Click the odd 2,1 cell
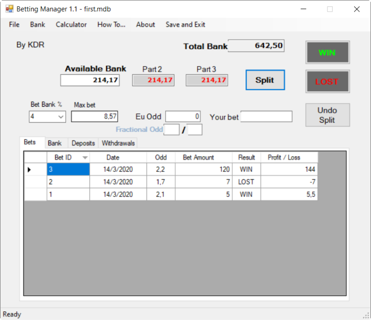Screen dimensions: 371x320 (x=161, y=195)
